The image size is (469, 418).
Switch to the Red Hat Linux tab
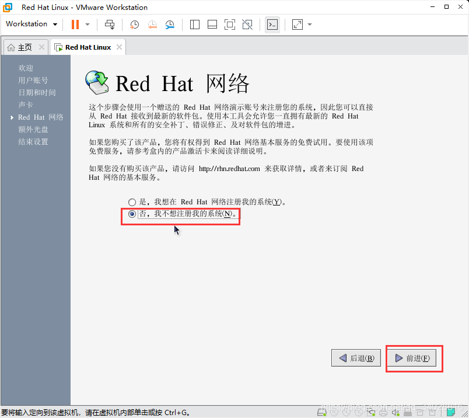(x=86, y=47)
